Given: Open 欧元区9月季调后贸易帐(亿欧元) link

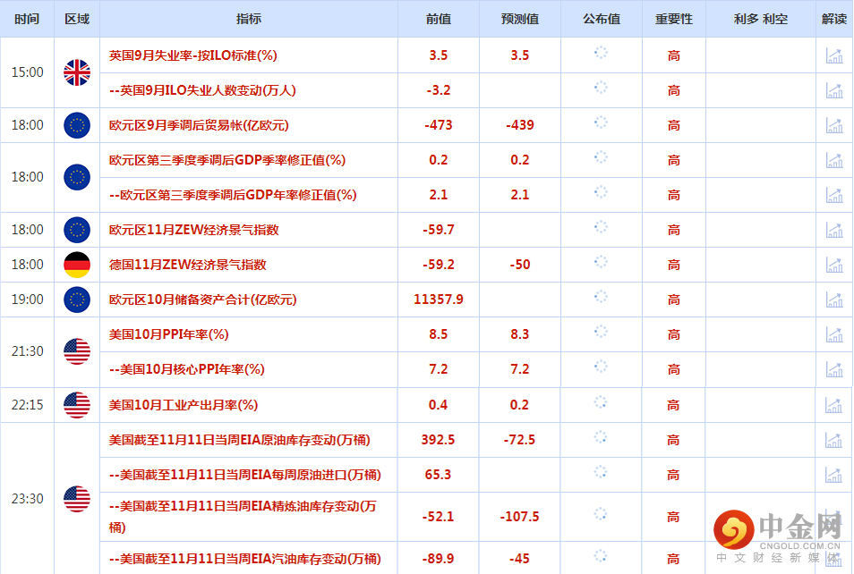Looking at the screenshot, I should pos(199,125).
